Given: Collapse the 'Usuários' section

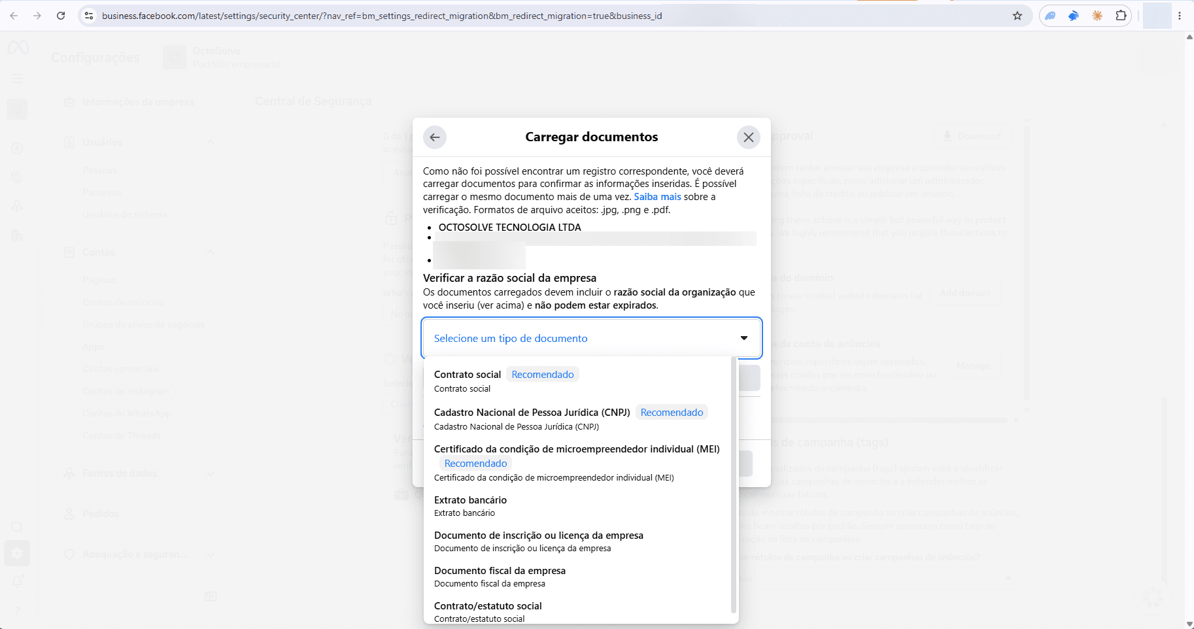Looking at the screenshot, I should (x=211, y=143).
